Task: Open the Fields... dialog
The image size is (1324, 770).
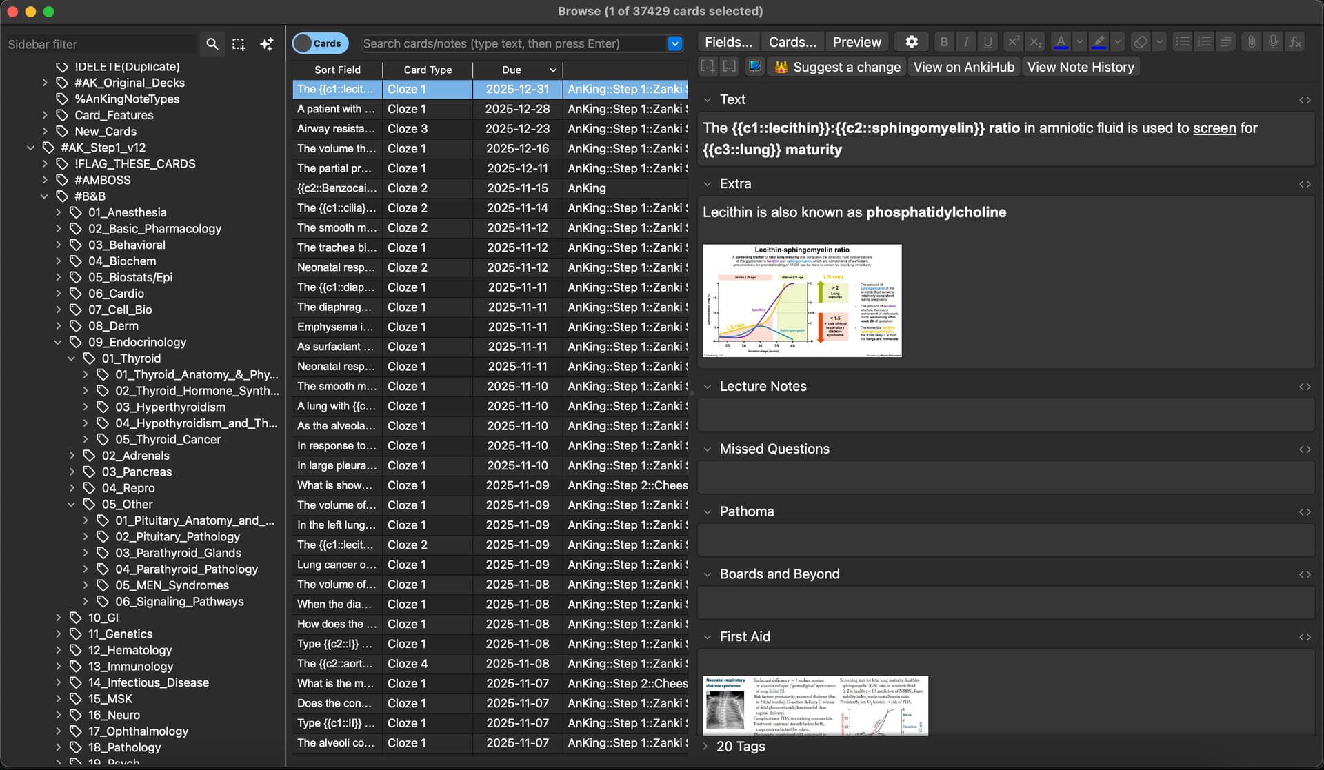Action: coord(728,42)
